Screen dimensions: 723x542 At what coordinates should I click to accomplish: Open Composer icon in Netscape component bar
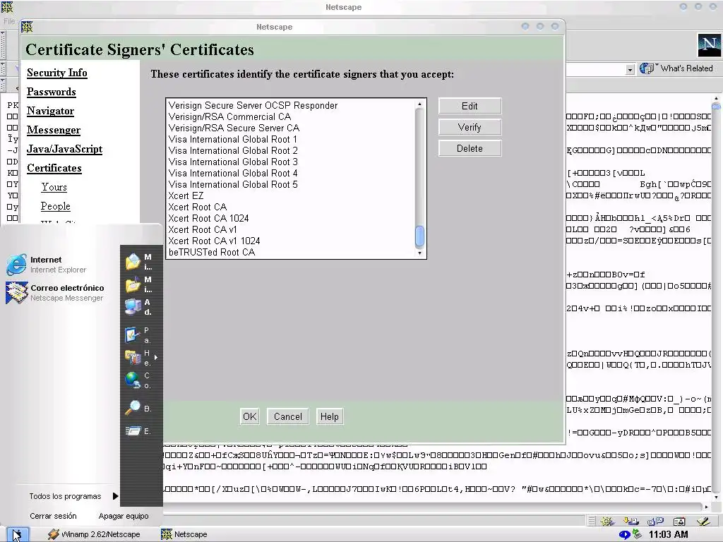[x=703, y=522]
